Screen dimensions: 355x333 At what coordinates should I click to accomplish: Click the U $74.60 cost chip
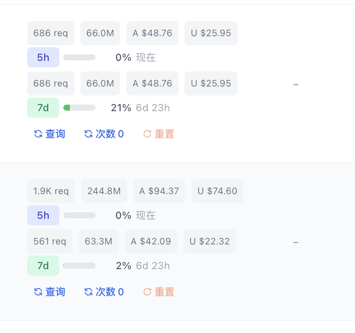[217, 191]
